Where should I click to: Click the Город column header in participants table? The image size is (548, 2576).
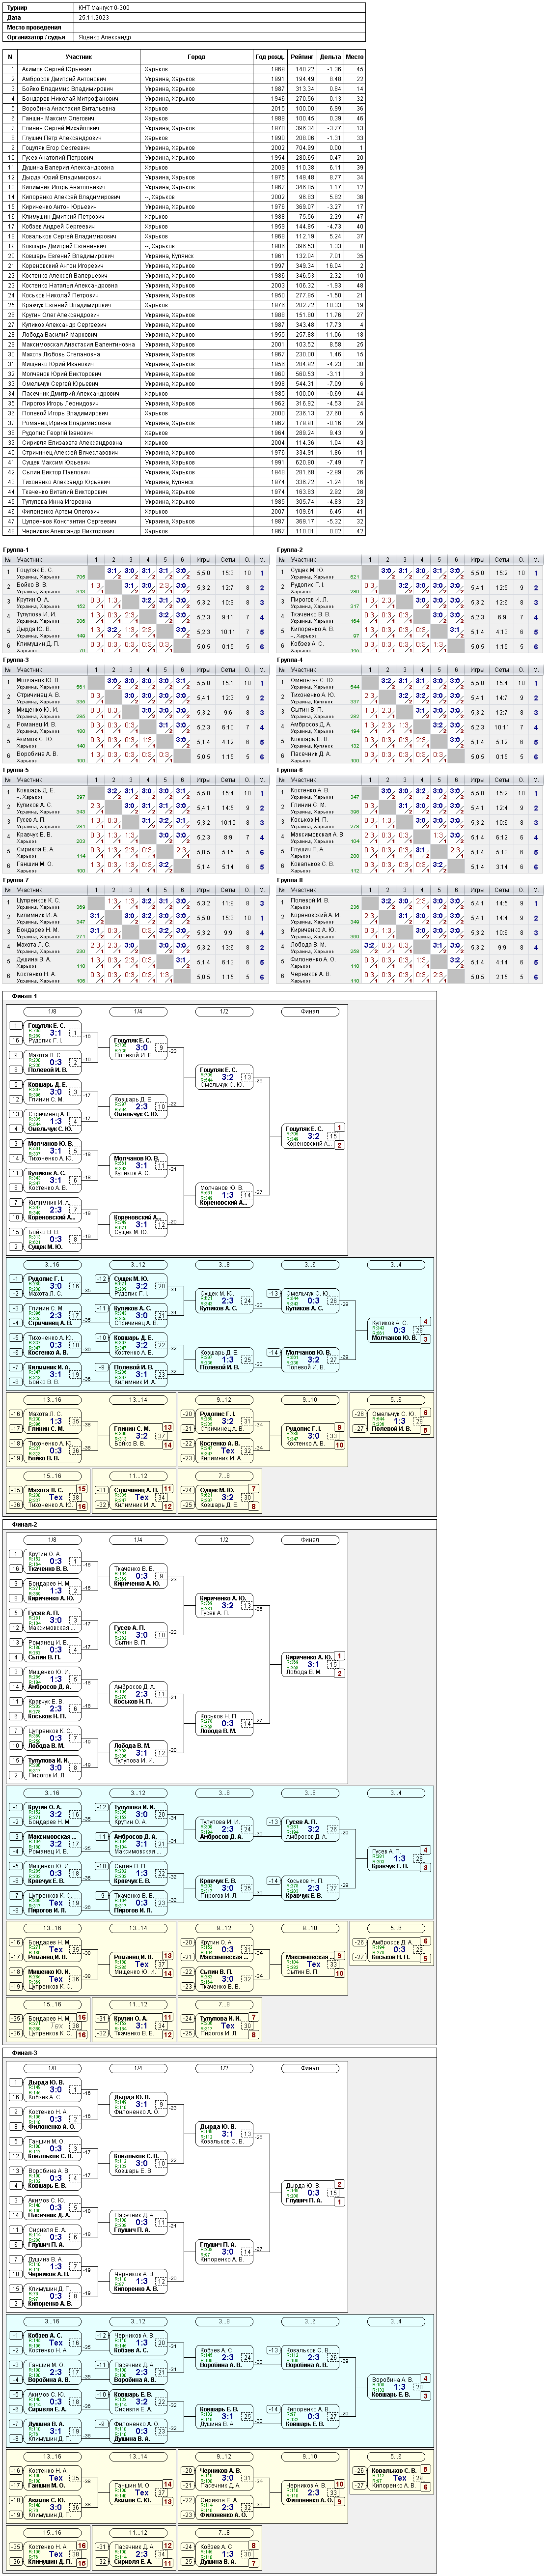(x=196, y=56)
